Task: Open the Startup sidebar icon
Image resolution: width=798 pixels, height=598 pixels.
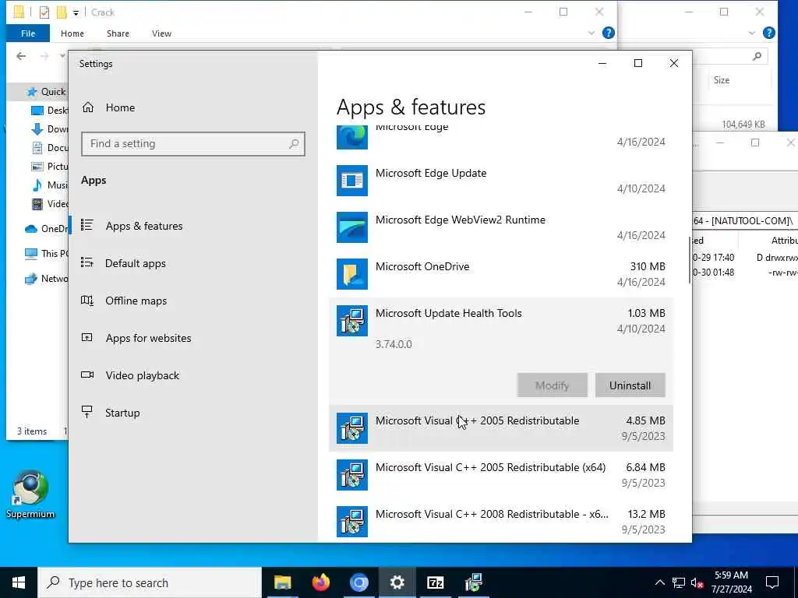Action: click(x=87, y=411)
